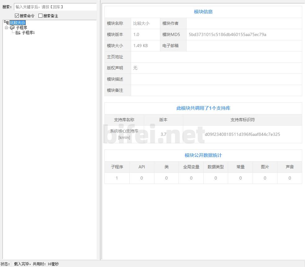This screenshot has height=267, width=305.
Task: Click the 此模块共调用了1个支持库 heading
Action: point(203,108)
